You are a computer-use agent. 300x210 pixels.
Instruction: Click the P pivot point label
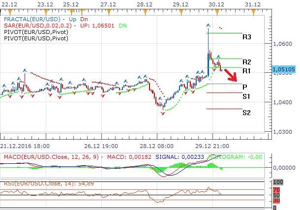point(244,86)
